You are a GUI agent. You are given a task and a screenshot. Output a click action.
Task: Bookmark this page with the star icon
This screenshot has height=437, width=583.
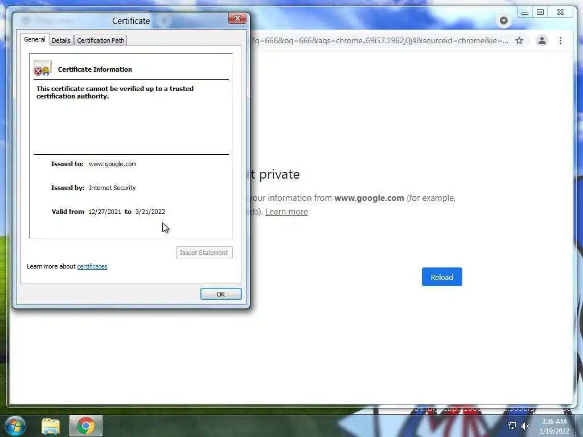pos(519,40)
